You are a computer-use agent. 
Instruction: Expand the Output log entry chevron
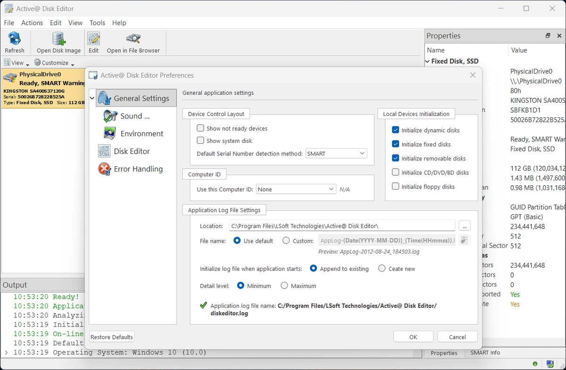tap(6, 352)
